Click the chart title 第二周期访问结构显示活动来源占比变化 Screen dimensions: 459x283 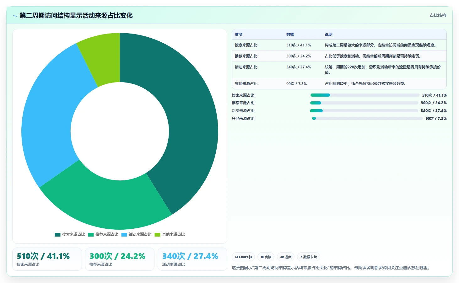(x=76, y=16)
